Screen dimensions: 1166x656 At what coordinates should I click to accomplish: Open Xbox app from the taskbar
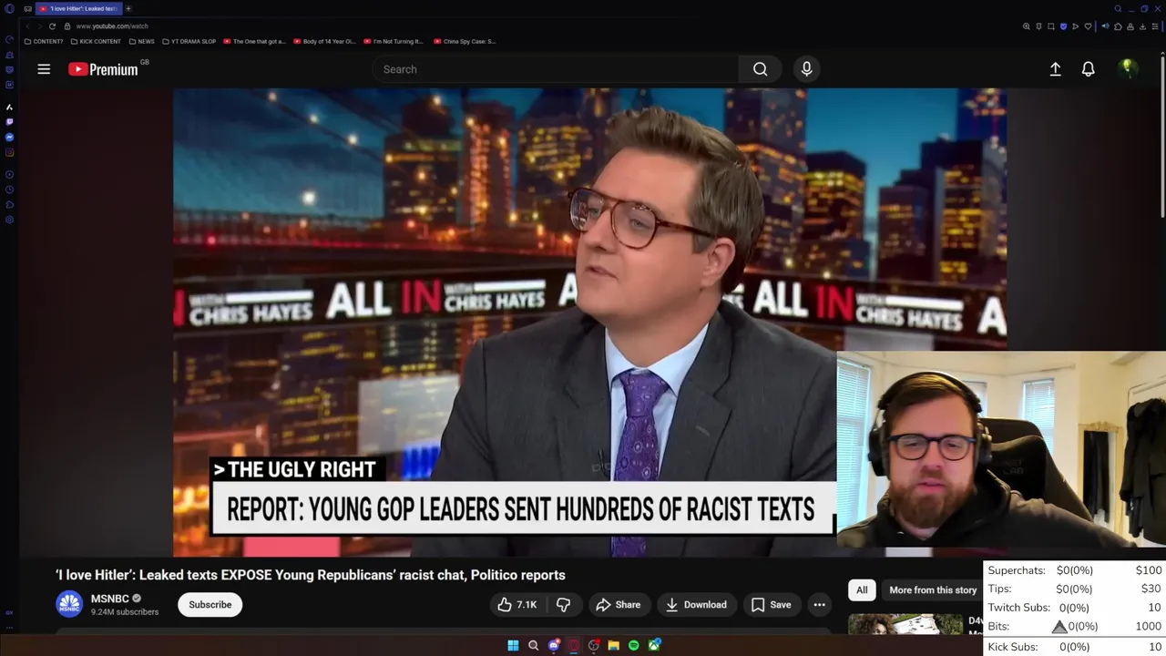pyautogui.click(x=654, y=646)
